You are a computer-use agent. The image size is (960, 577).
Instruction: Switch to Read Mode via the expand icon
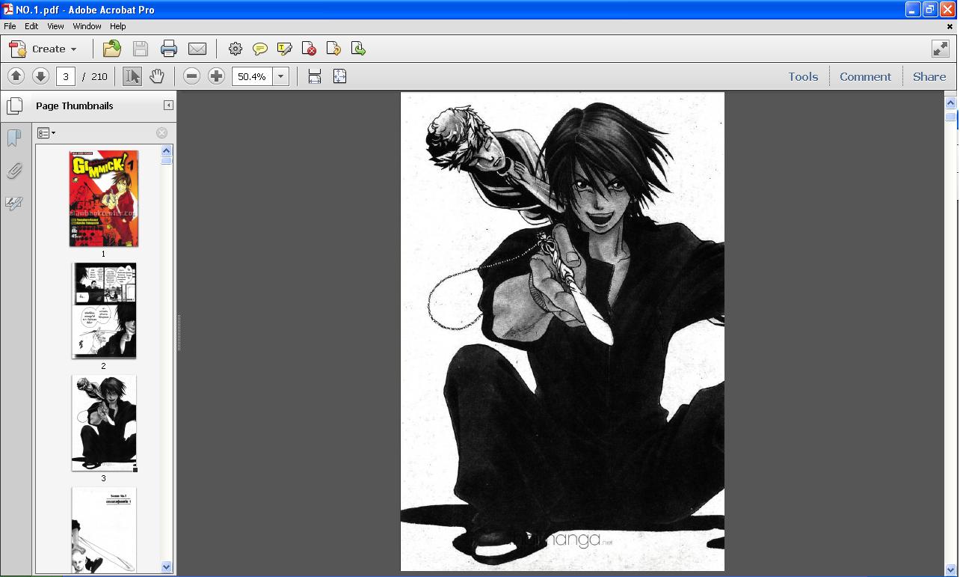point(941,49)
